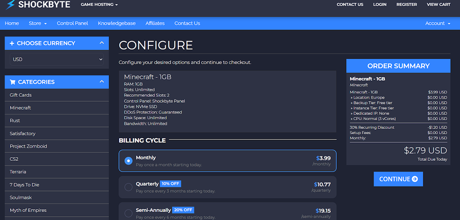
Task: Open the Project Zomboid category
Action: coord(57,146)
